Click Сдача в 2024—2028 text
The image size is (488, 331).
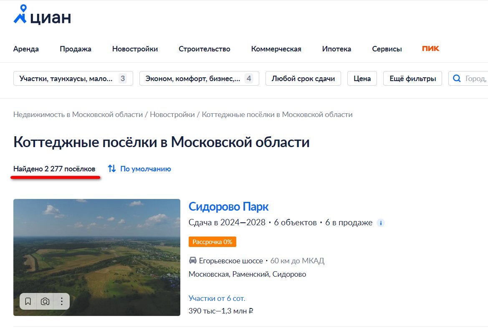[x=227, y=222]
